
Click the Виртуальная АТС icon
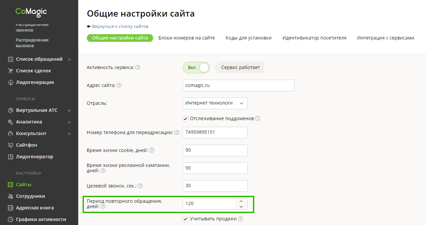point(10,110)
